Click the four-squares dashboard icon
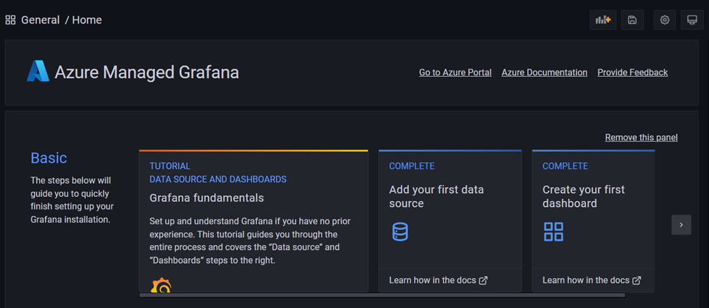Viewport: 709px width, 308px height. pos(553,232)
